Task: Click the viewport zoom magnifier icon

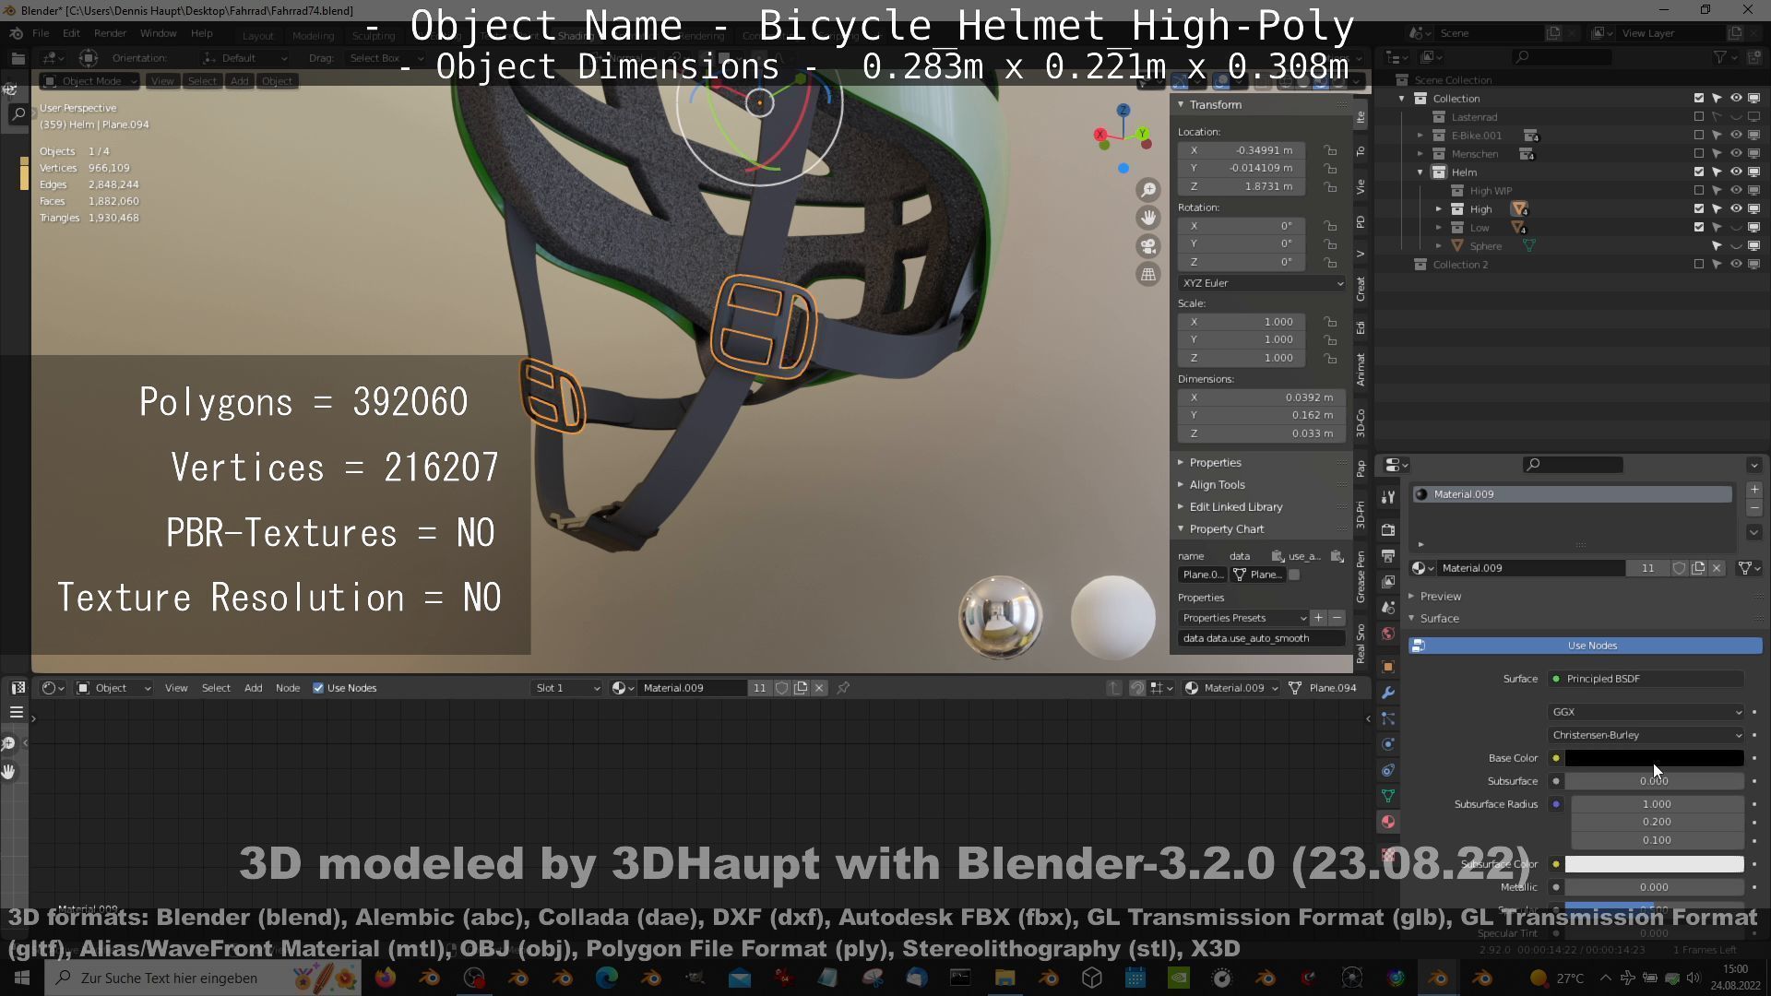Action: (x=1148, y=190)
